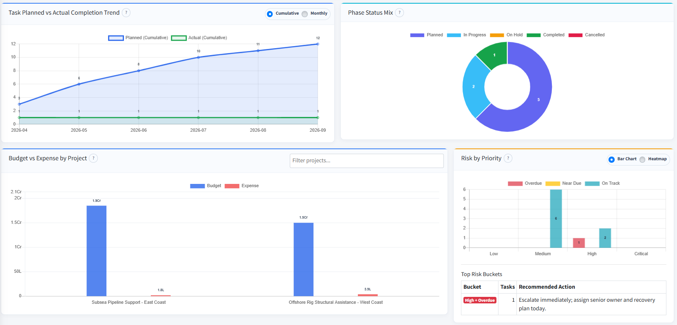Click the 'Critical' axis label in Risk chart
The height and width of the screenshot is (325, 677).
point(641,254)
